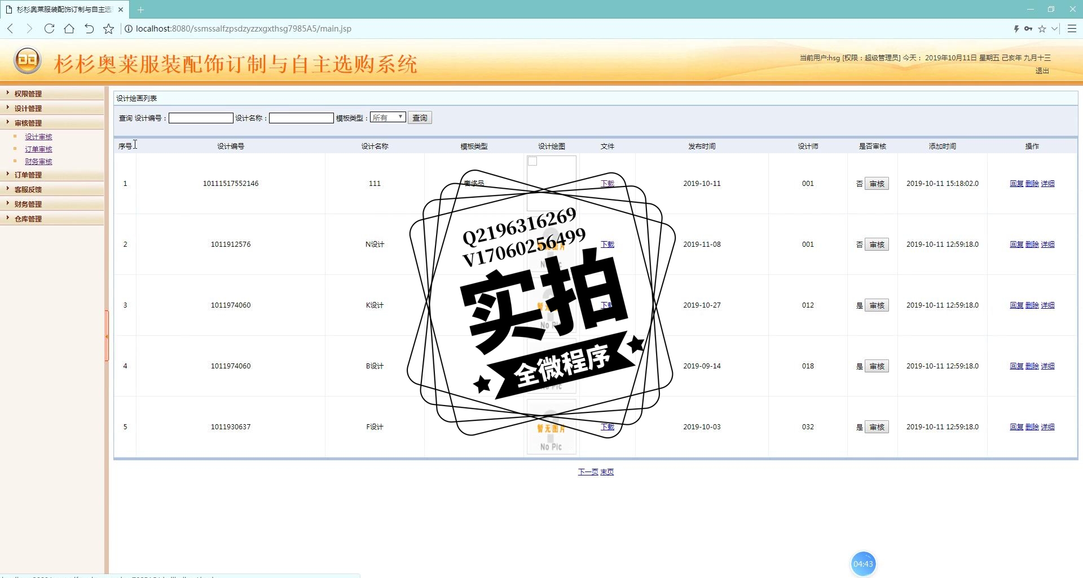Click the 发布时间 column header
This screenshot has width=1083, height=578.
coord(702,146)
